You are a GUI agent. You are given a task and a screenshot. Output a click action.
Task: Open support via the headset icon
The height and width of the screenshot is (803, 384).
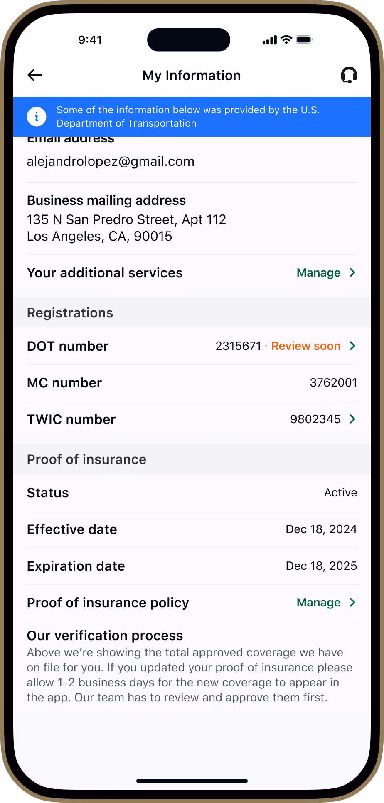(349, 75)
